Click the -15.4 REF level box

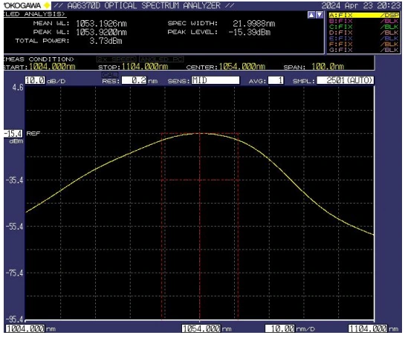[13, 134]
